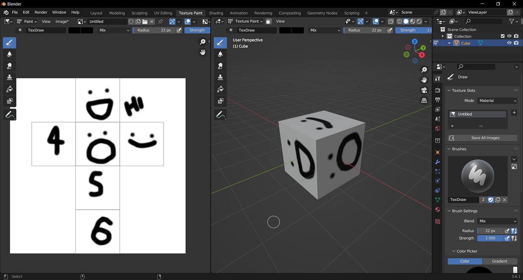Select the Draw brush tool in the 3D viewport
This screenshot has height=280, width=523.
tap(220, 42)
